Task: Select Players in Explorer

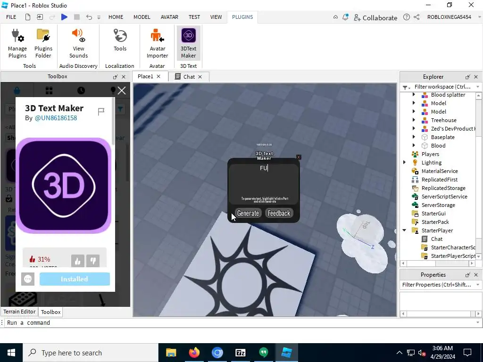Action: point(430,154)
